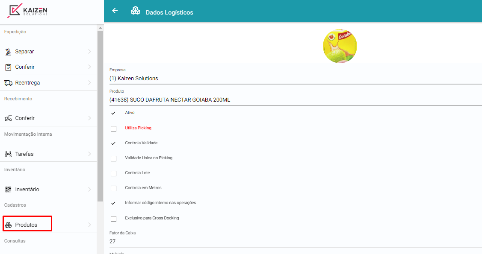The height and width of the screenshot is (254, 482).
Task: Check Validade Unica no Picking
Action: (113, 158)
